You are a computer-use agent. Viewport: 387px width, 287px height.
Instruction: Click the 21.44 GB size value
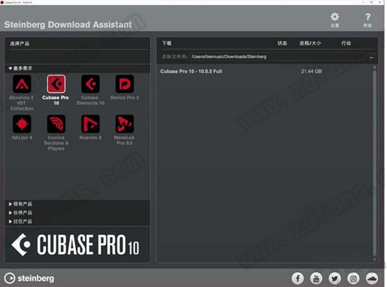[311, 71]
